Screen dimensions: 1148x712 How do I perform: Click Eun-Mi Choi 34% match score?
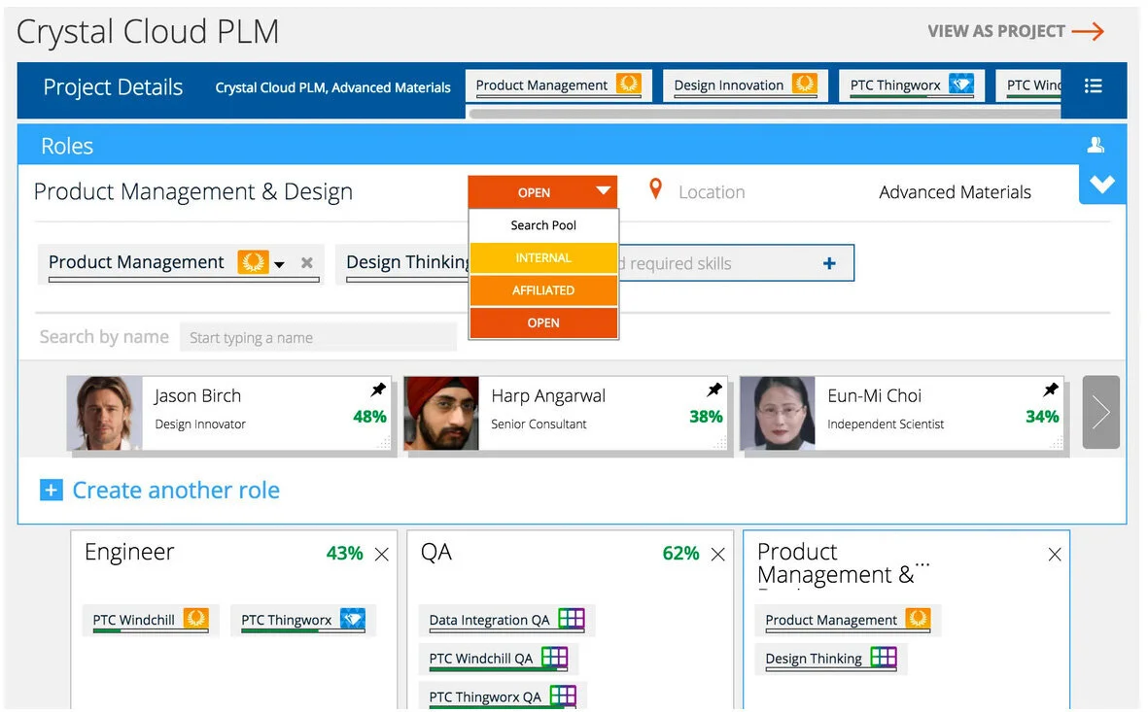1042,417
